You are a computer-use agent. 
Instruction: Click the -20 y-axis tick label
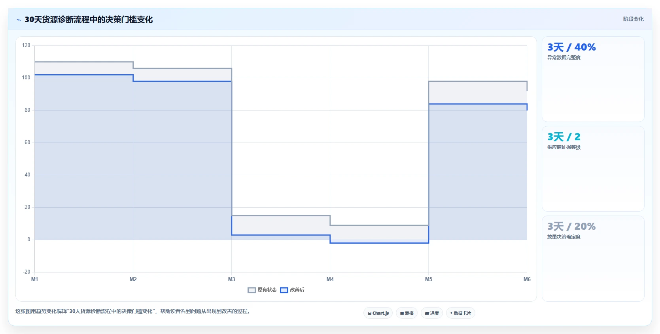(x=26, y=272)
